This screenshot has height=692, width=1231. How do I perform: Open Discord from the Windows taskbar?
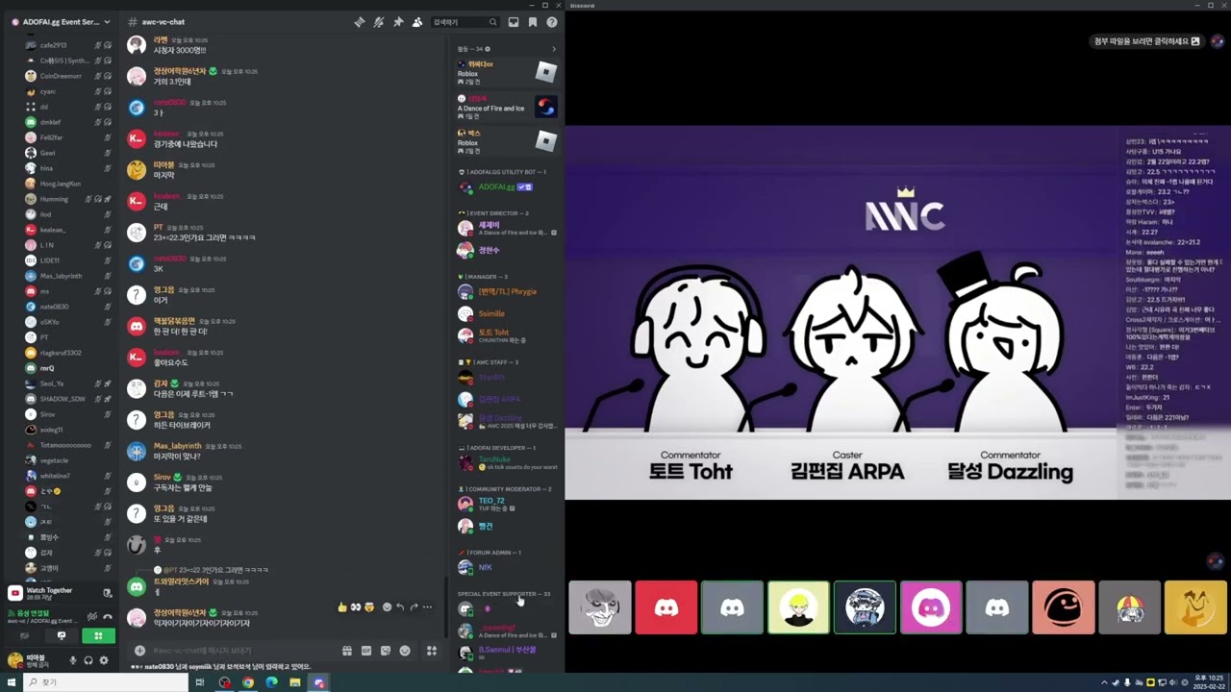[318, 682]
